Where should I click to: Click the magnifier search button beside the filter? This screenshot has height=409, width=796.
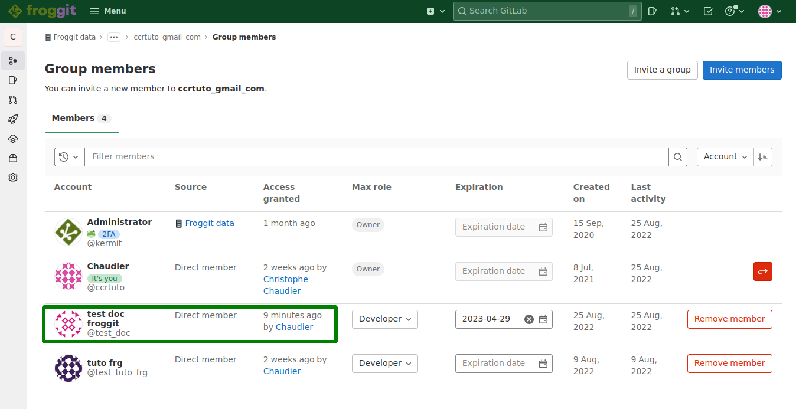[678, 157]
